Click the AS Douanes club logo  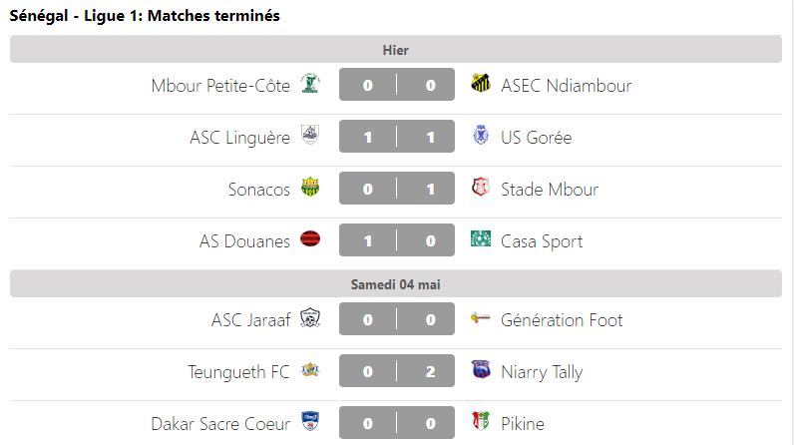coord(310,240)
